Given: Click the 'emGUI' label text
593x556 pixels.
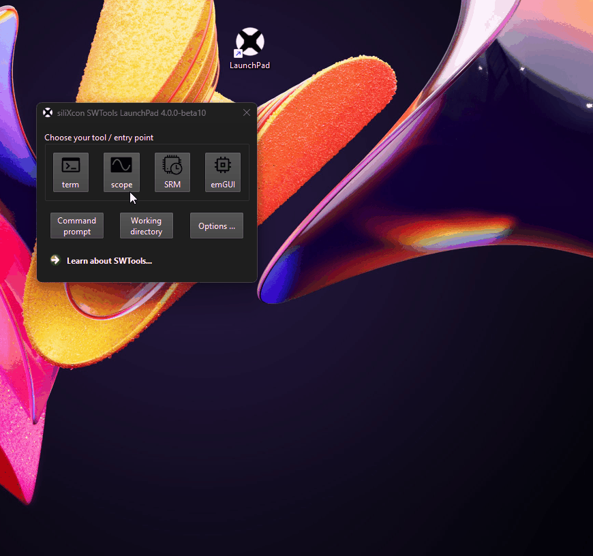Looking at the screenshot, I should pyautogui.click(x=223, y=185).
